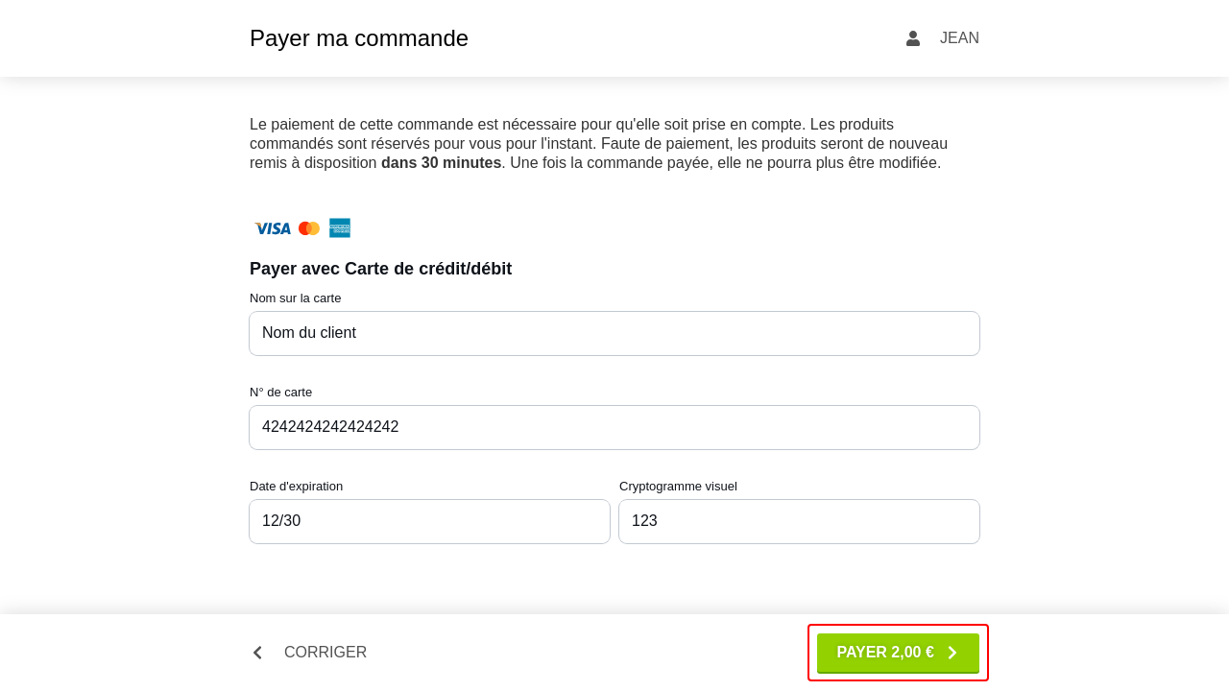Open the JEAN account menu
Screen dimensions: 1229x691
tap(958, 38)
